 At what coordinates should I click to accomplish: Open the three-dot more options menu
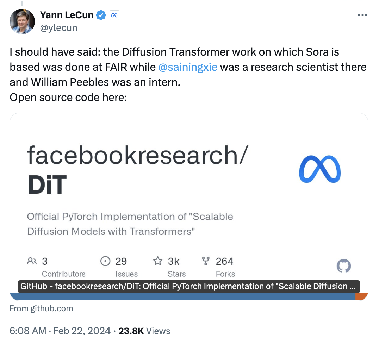pyautogui.click(x=362, y=15)
